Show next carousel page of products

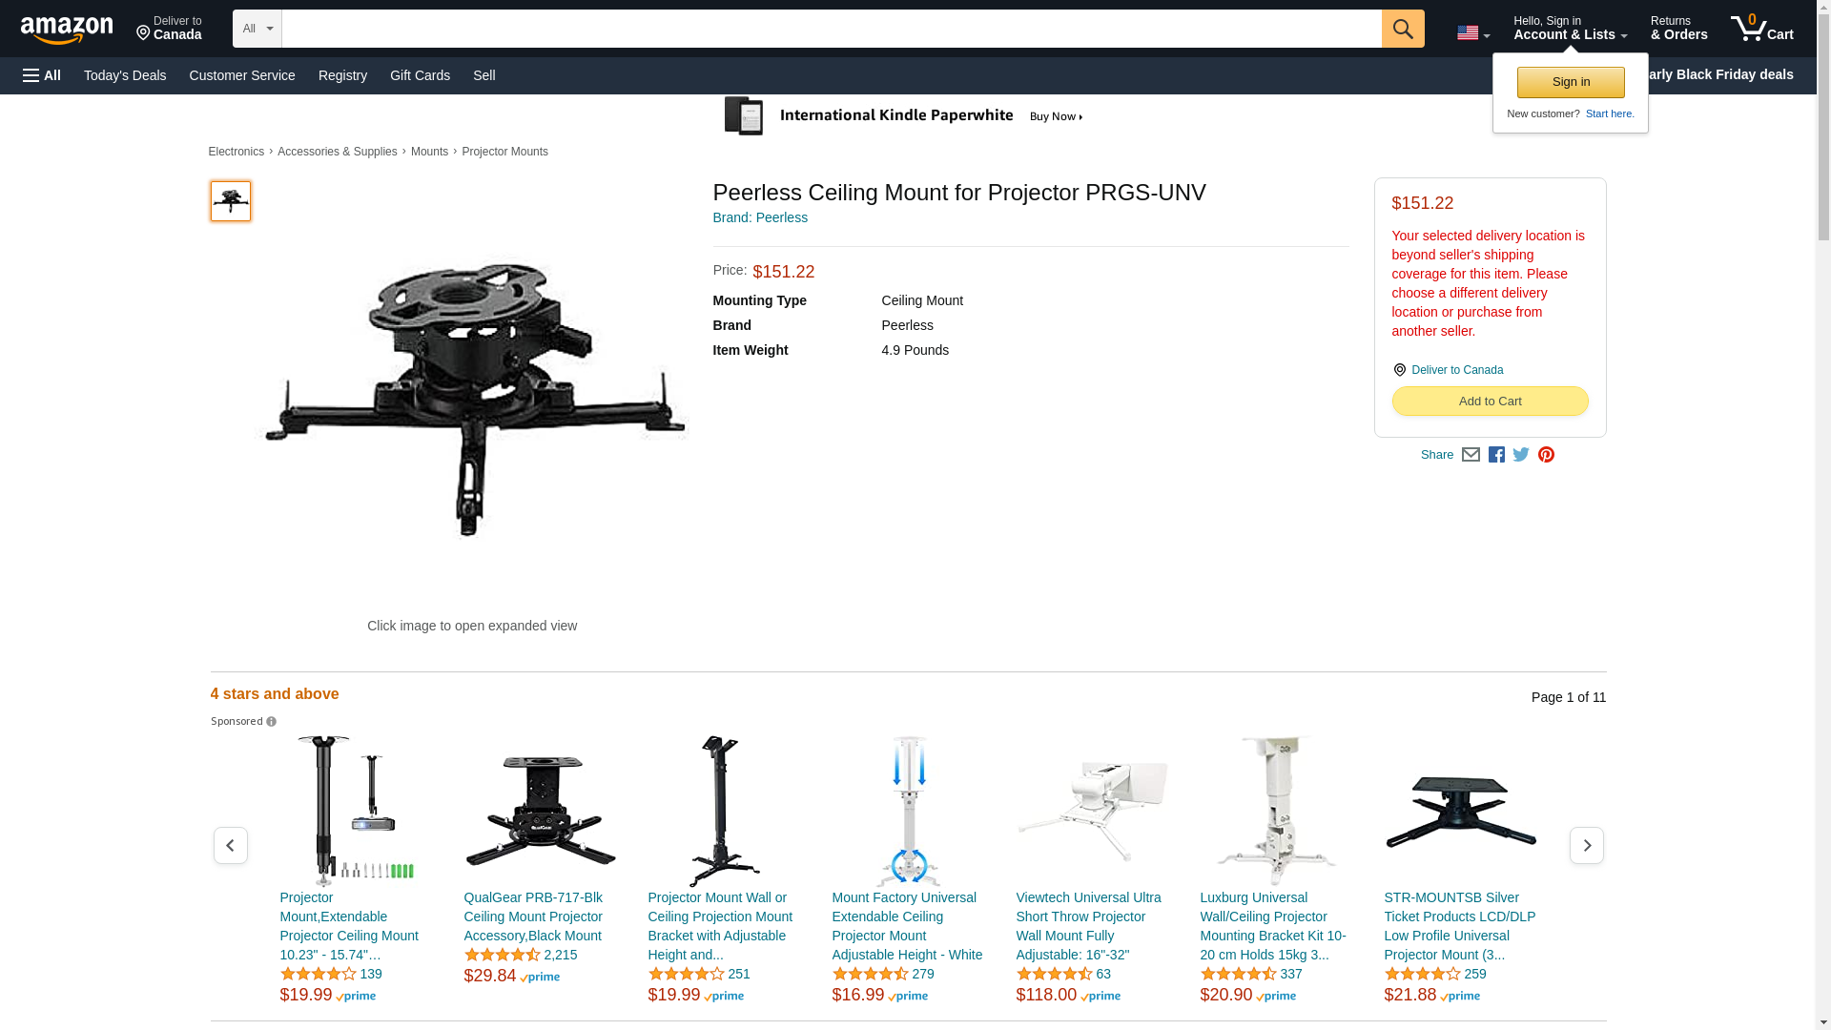pos(1586,846)
